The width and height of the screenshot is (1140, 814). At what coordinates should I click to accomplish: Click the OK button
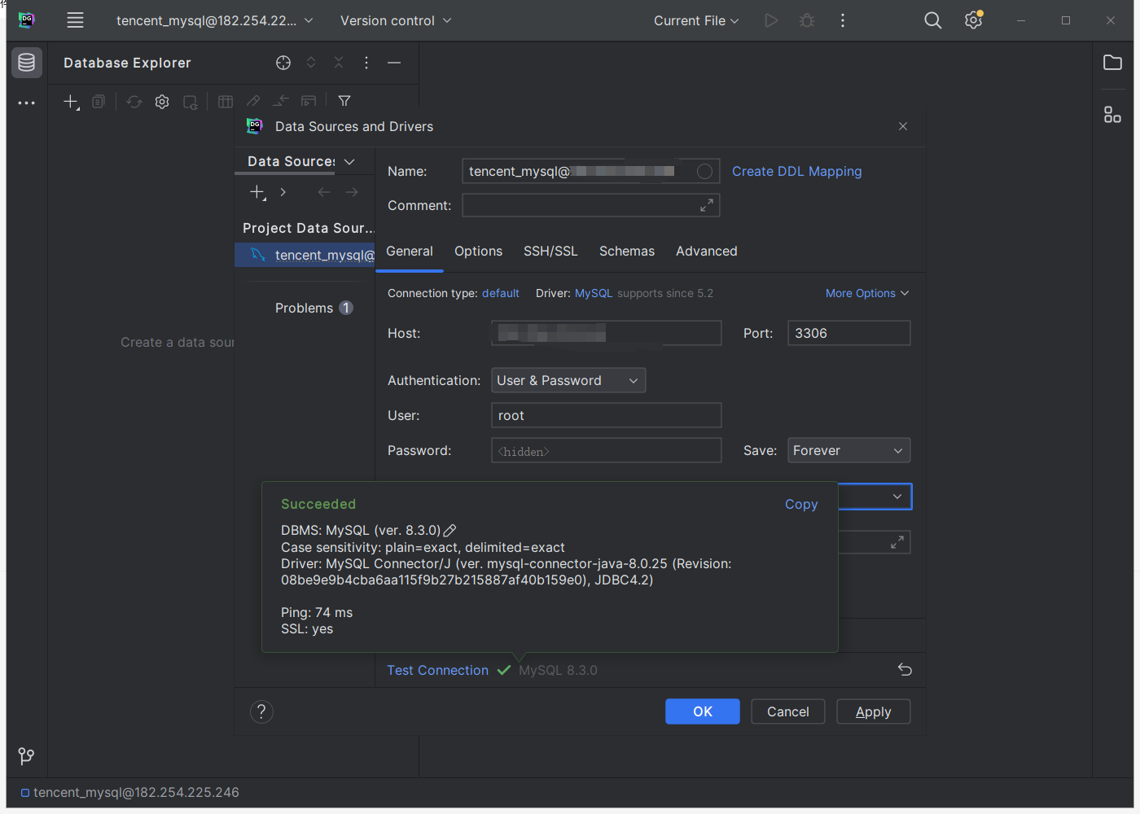(x=703, y=711)
